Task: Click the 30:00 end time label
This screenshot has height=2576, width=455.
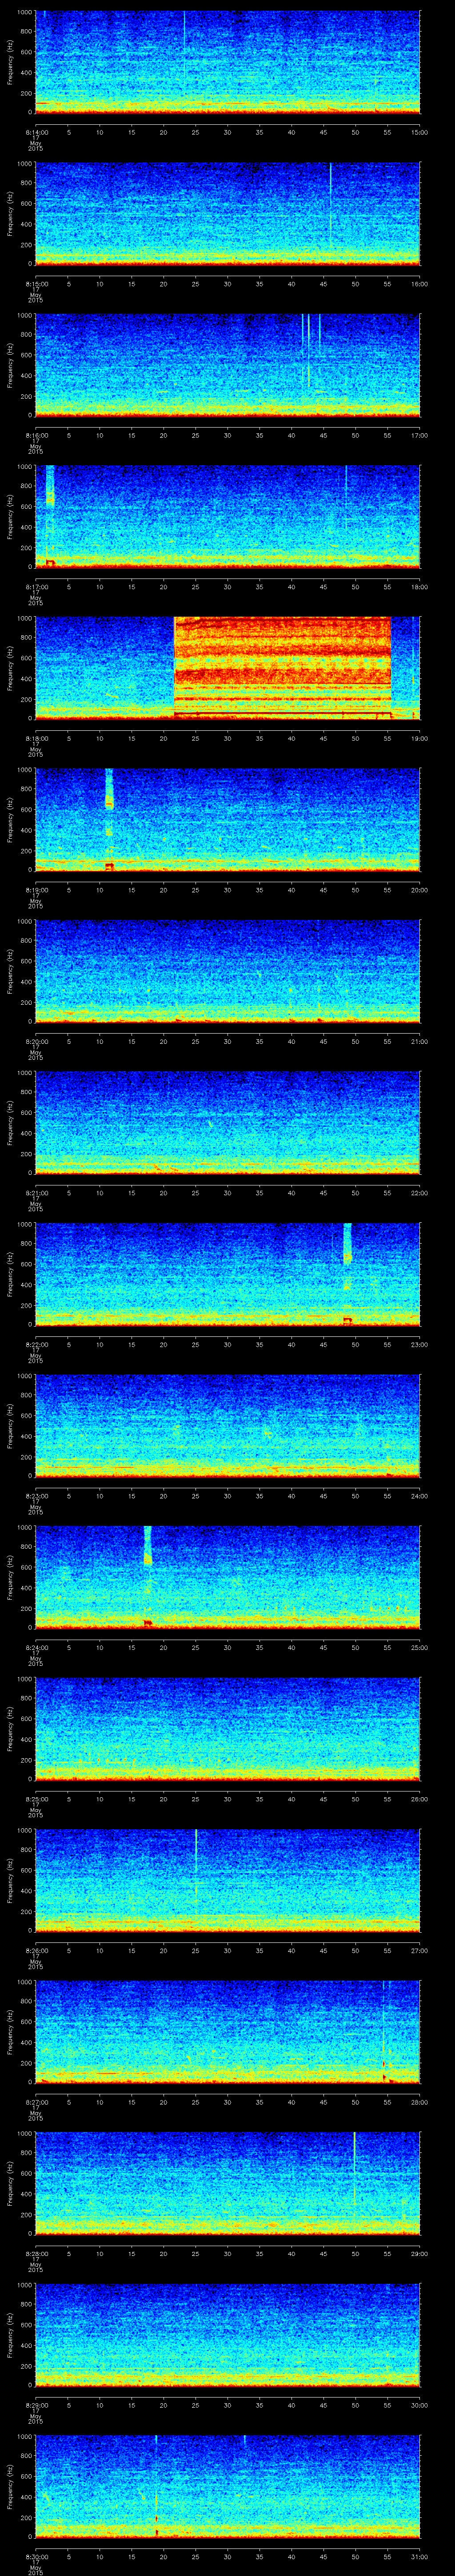Action: coord(420,2405)
